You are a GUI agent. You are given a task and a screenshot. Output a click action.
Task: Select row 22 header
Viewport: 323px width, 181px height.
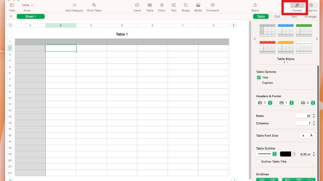pos(10,173)
